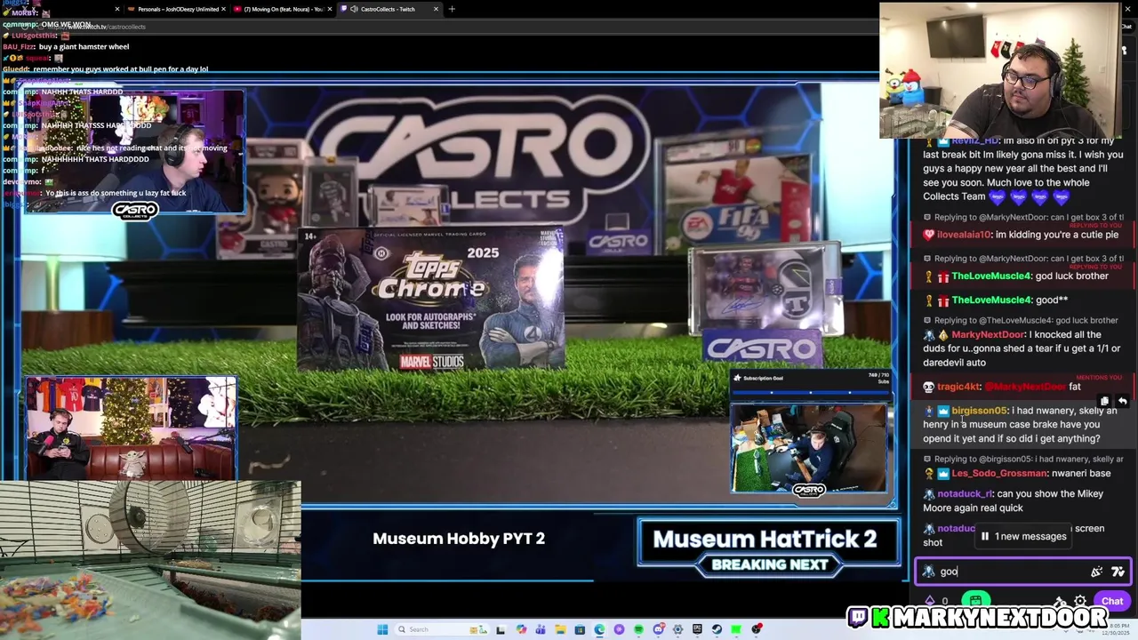Open birgisson05 username in chat
Viewport: 1138px width, 640px height.
click(x=979, y=411)
